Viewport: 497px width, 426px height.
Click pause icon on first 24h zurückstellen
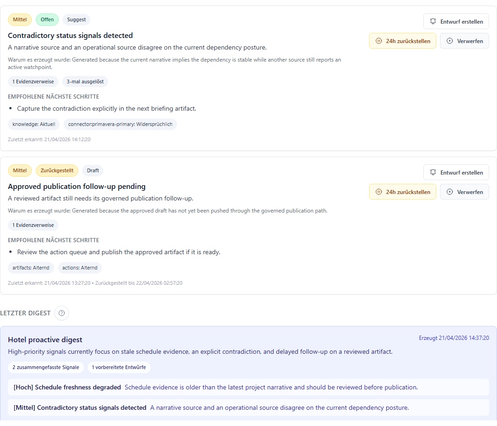pyautogui.click(x=379, y=41)
